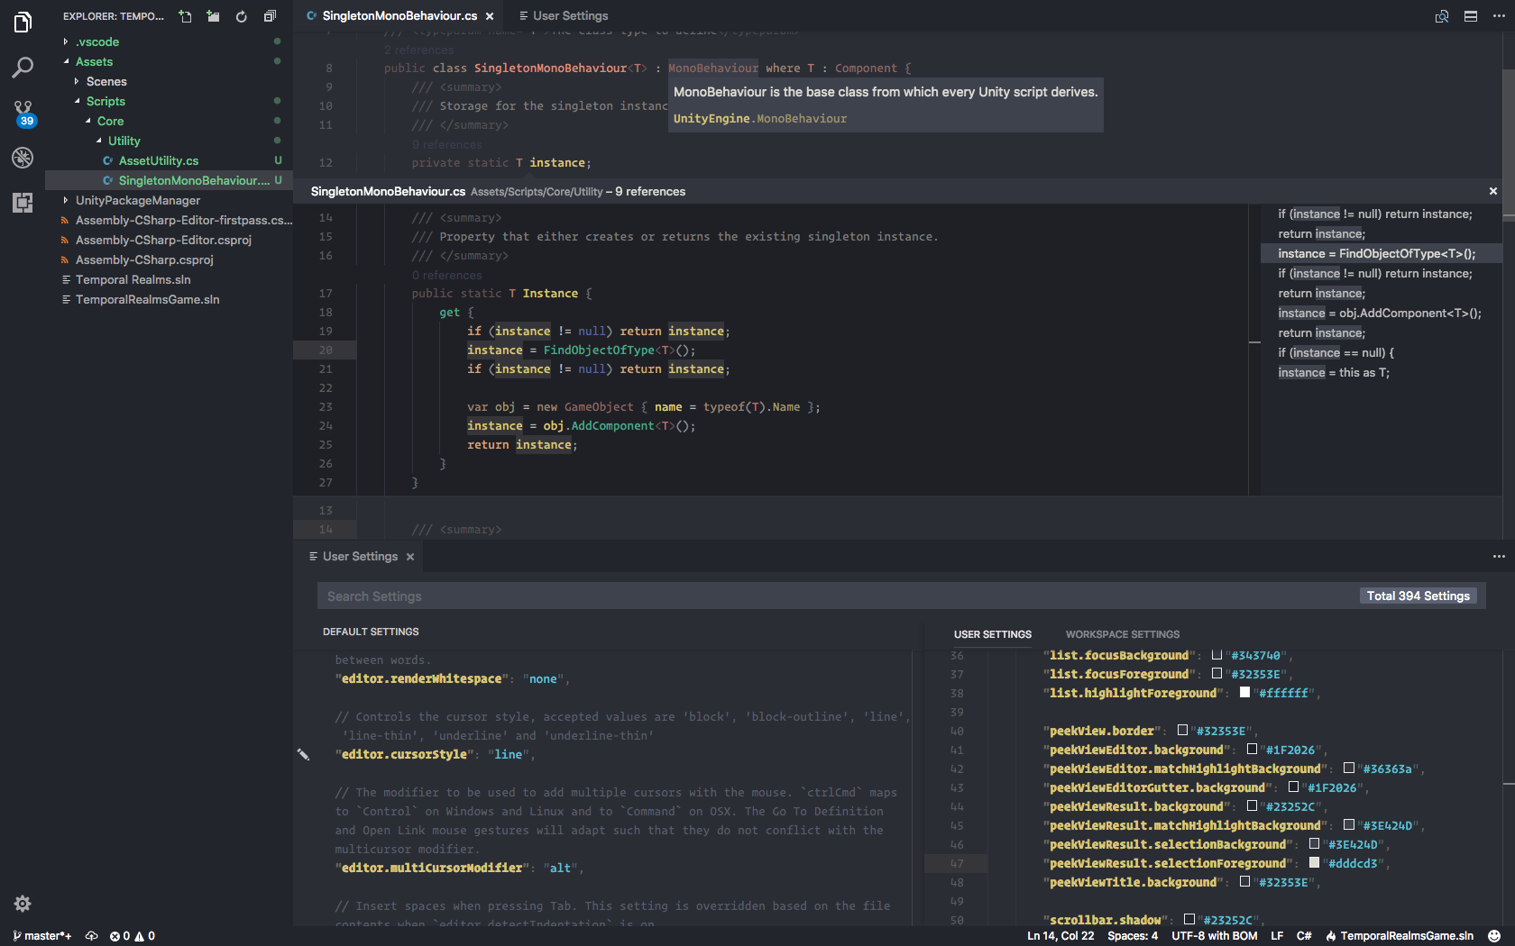Click the TemporalRealmsGame.sln flame project status
The width and height of the screenshot is (1515, 946).
click(1399, 936)
